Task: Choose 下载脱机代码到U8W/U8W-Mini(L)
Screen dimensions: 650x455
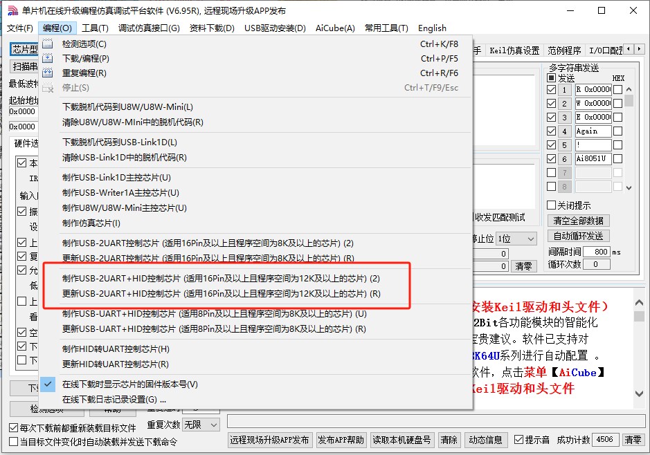Action: pyautogui.click(x=255, y=106)
